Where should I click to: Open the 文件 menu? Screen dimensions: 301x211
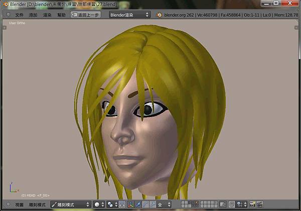[x=19, y=15]
